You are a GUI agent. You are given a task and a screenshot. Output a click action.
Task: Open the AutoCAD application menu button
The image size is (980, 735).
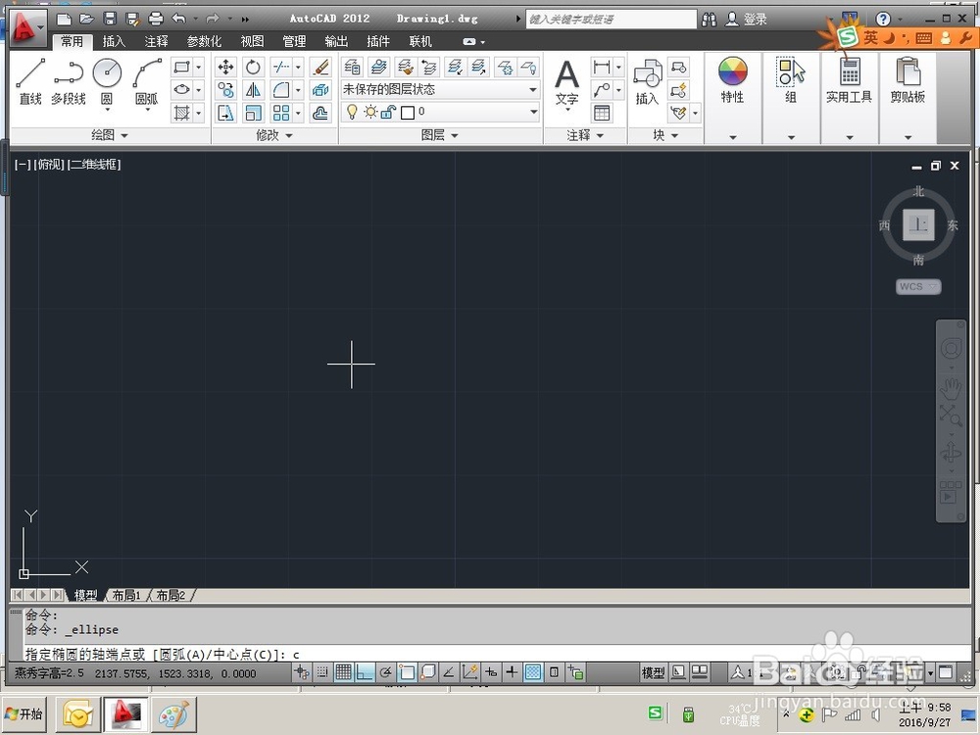26,28
